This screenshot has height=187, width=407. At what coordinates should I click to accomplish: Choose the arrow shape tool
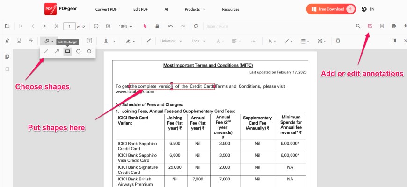pyautogui.click(x=57, y=51)
